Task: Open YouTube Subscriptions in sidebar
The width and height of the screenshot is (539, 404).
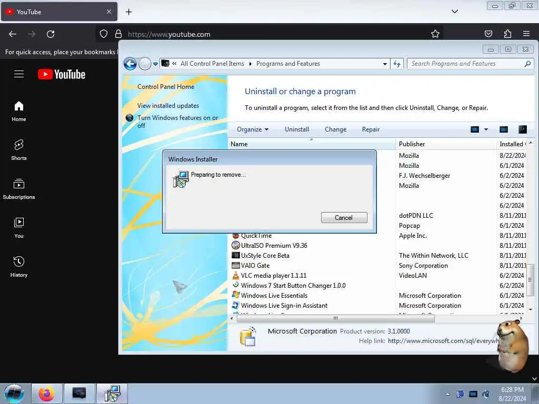Action: (19, 189)
